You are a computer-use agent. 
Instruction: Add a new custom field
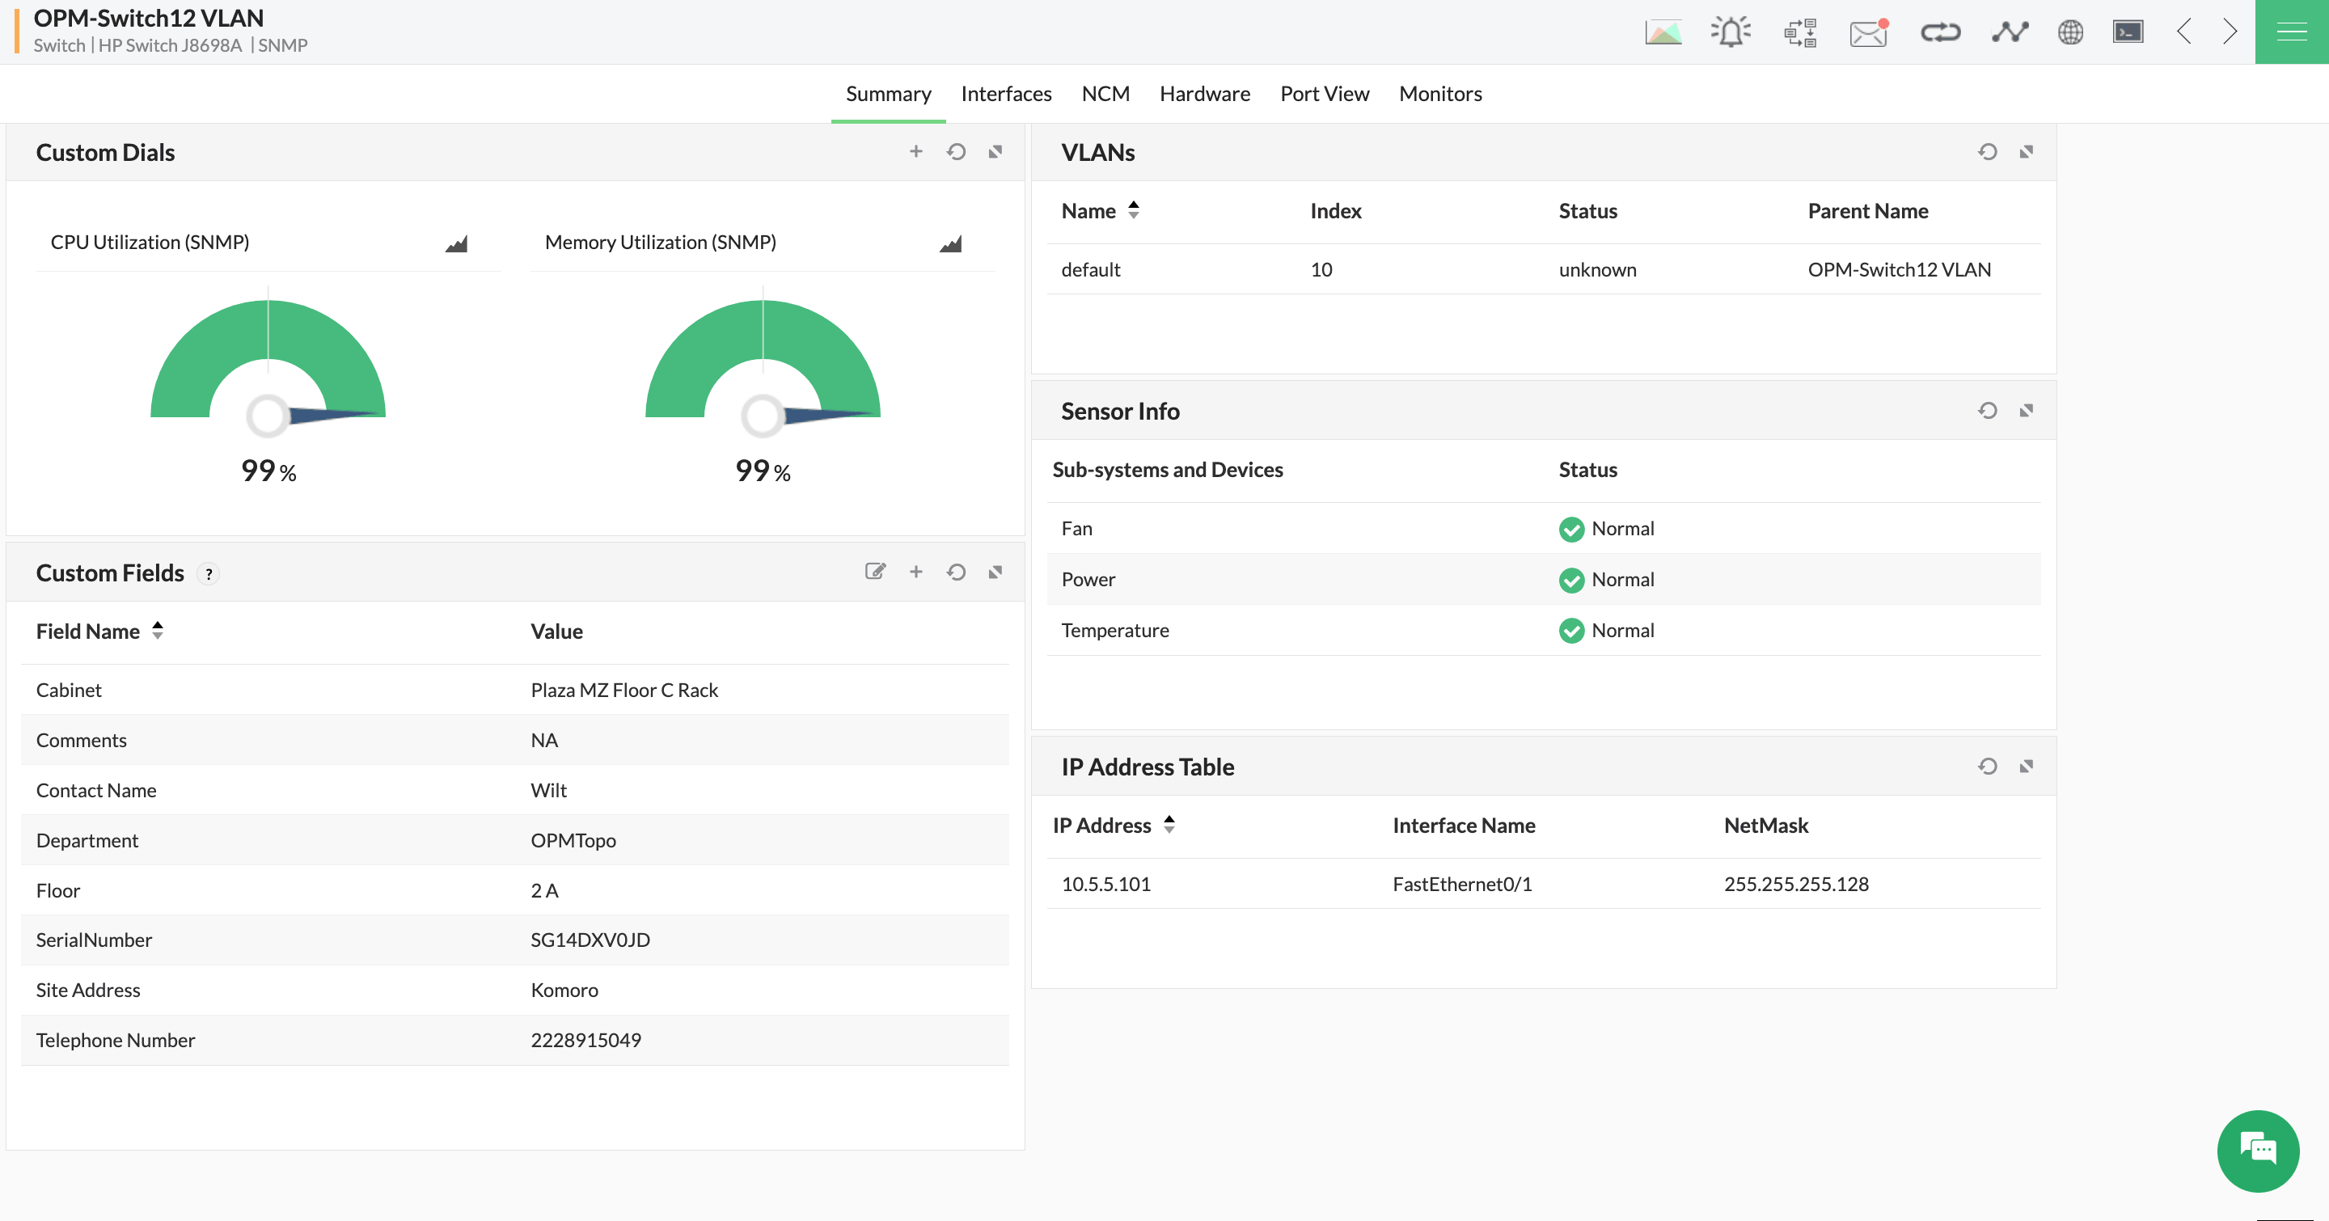[916, 572]
